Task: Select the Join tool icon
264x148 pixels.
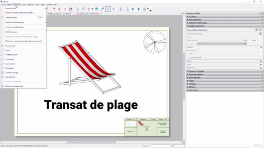Action: click(x=114, y=9)
